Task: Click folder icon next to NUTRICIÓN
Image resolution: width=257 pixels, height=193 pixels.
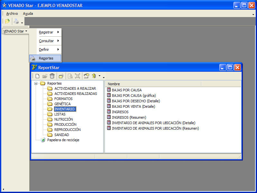Action: (50, 119)
